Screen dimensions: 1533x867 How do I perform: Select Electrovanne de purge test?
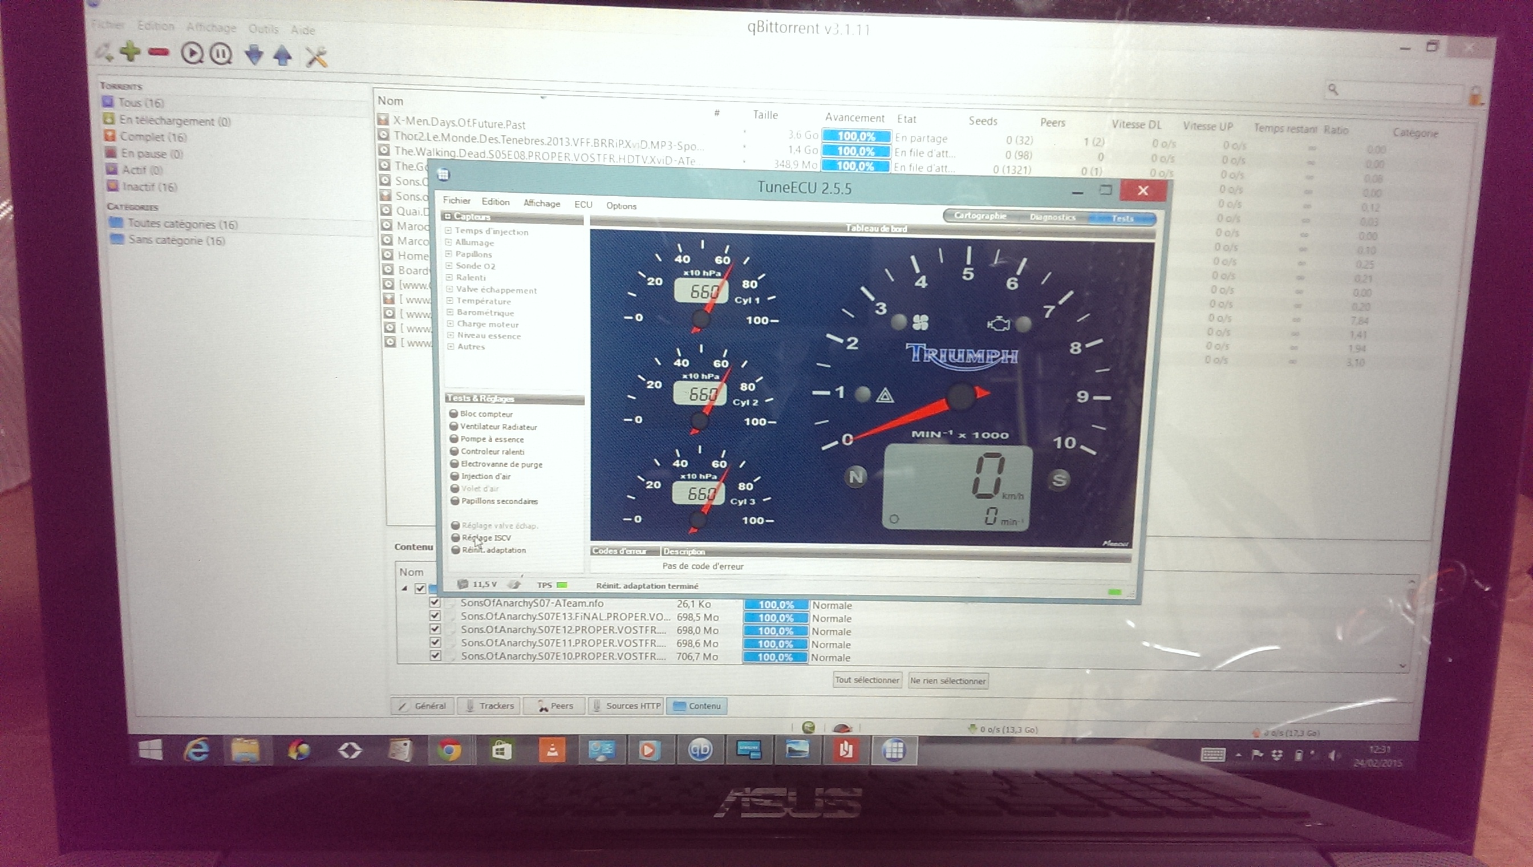point(454,463)
